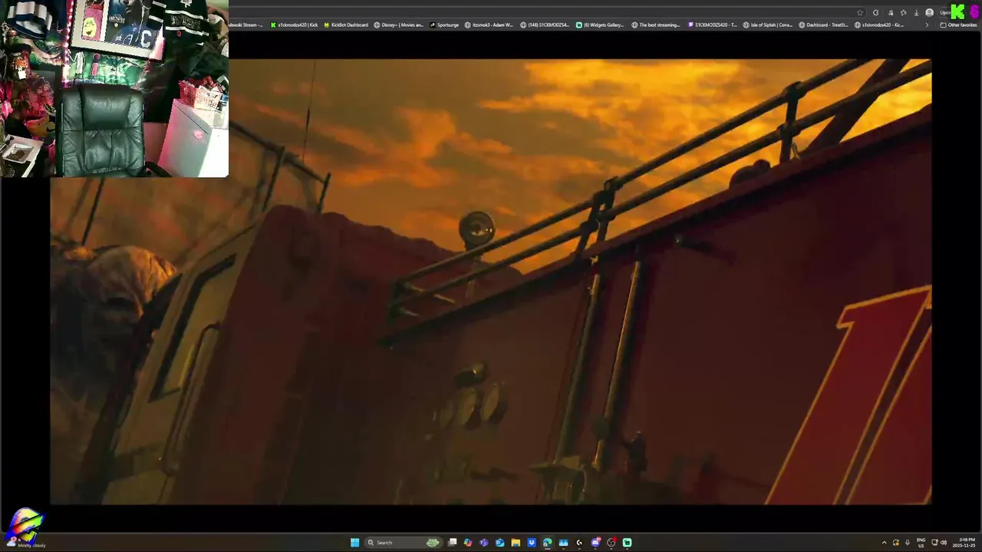Open Dashboard - TreatStream bookmark
This screenshot has width=982, height=552.
point(823,25)
